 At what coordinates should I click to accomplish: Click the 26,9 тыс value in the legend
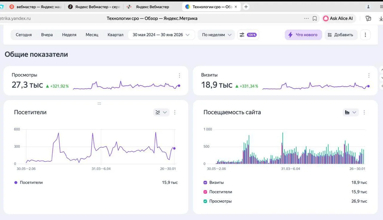(x=359, y=201)
